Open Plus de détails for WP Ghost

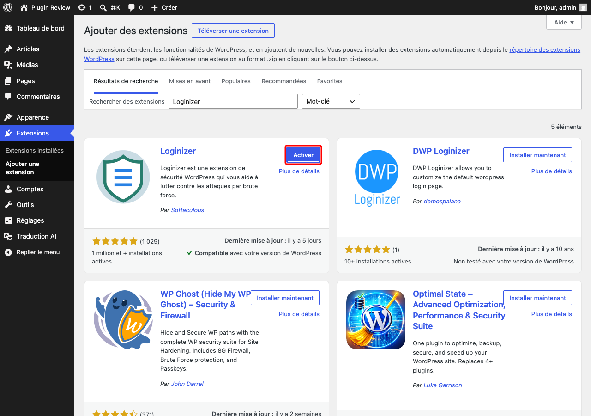[x=299, y=314]
